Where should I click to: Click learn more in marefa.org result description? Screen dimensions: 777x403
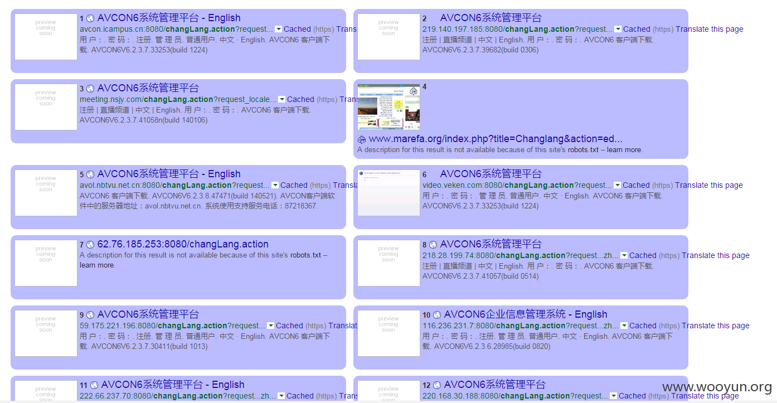[x=624, y=149]
